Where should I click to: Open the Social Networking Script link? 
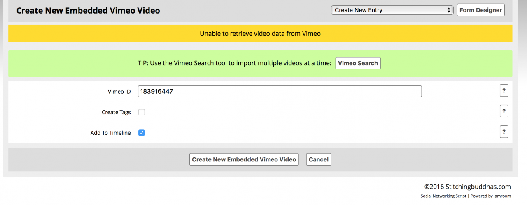click(x=443, y=196)
